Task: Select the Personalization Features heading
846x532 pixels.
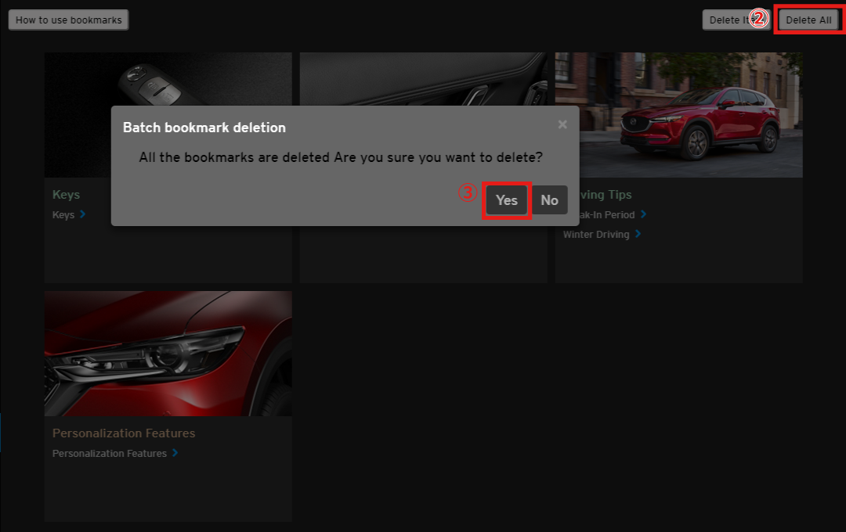Action: (x=124, y=433)
